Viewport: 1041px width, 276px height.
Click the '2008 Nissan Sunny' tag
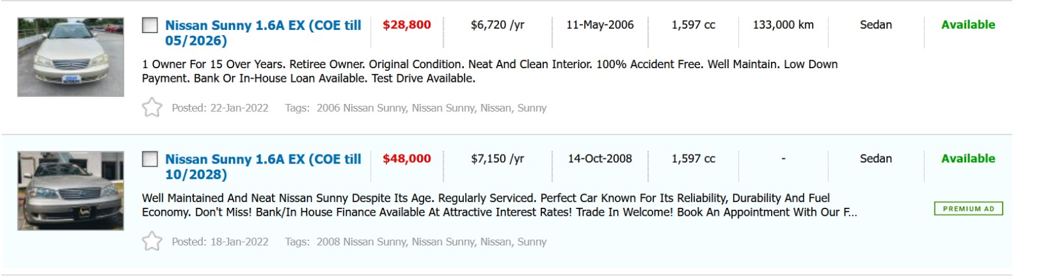click(361, 242)
